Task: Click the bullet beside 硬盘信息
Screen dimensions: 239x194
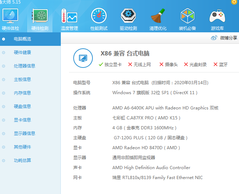Action: (4, 107)
